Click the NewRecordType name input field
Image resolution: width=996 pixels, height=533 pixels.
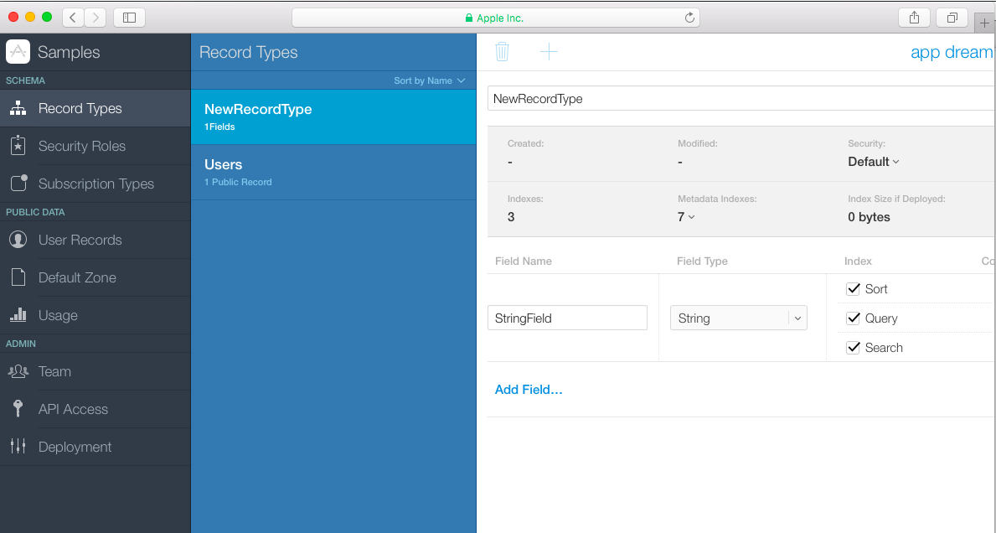[x=741, y=98]
